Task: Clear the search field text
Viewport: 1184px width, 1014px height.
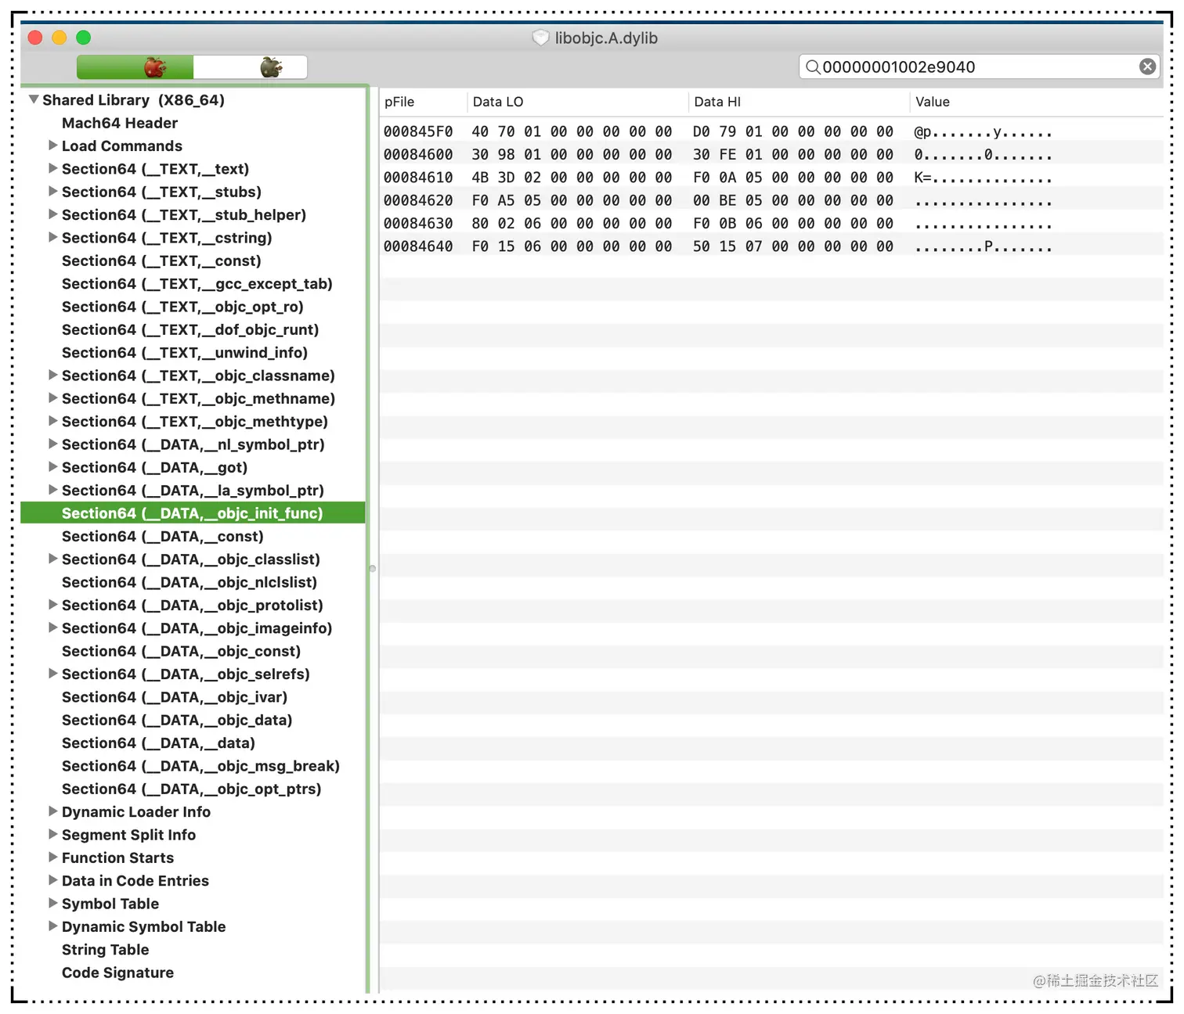Action: click(1147, 67)
